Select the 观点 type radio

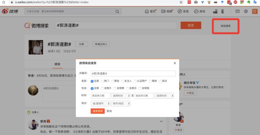pyautogui.click(x=160, y=81)
